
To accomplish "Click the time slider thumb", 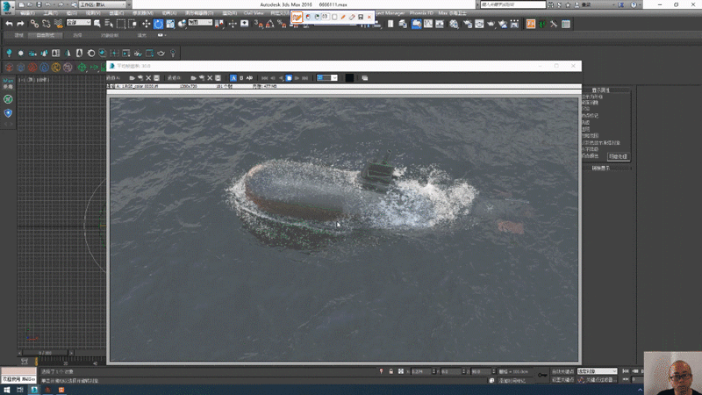I will (45, 353).
